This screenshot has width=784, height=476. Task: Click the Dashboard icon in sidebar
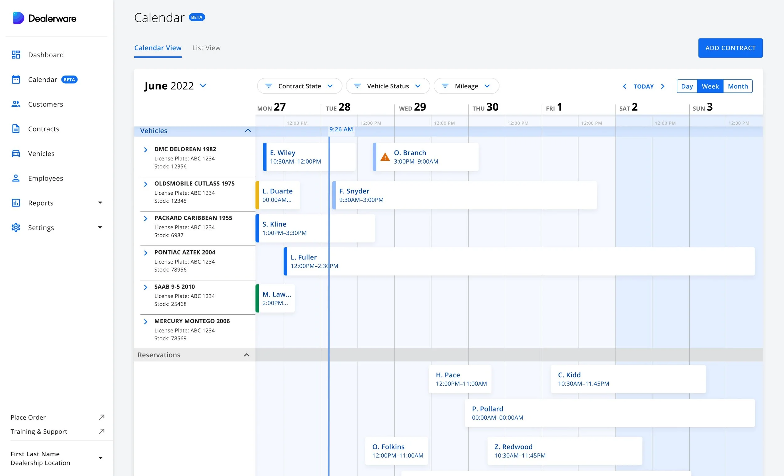tap(16, 55)
